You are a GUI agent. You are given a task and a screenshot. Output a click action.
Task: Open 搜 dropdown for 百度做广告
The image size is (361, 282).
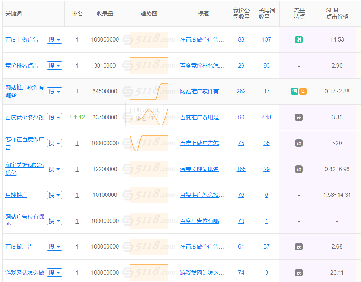[54, 247]
